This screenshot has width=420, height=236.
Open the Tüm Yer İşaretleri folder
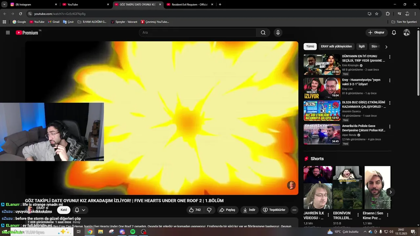click(x=404, y=22)
